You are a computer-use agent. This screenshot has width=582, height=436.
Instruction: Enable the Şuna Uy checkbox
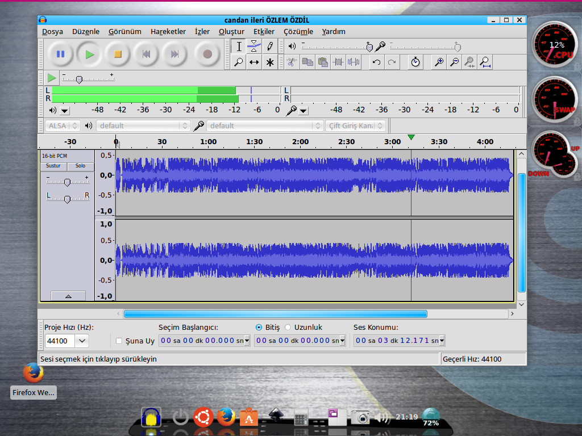(119, 341)
